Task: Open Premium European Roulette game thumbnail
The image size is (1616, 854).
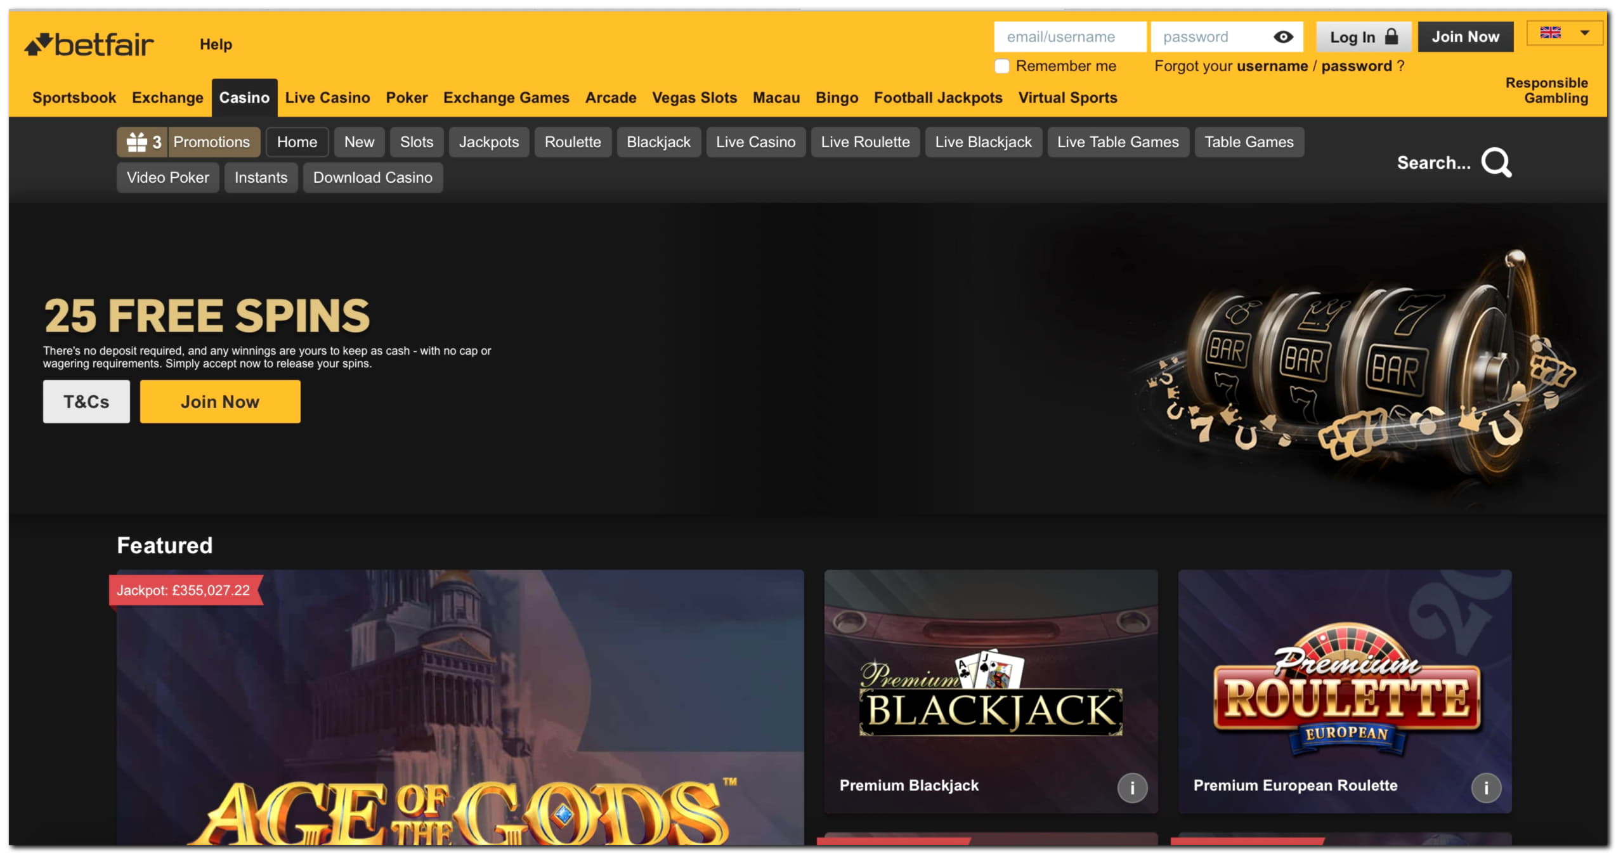Action: (x=1345, y=692)
